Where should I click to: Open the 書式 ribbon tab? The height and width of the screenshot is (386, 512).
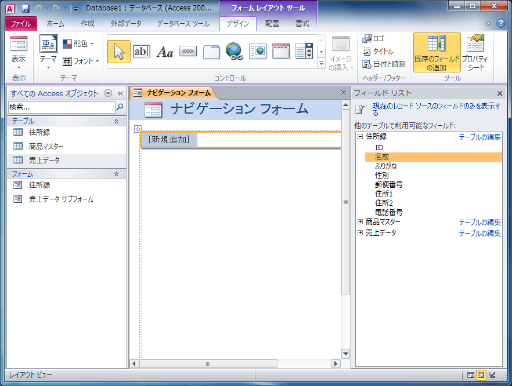(x=302, y=23)
